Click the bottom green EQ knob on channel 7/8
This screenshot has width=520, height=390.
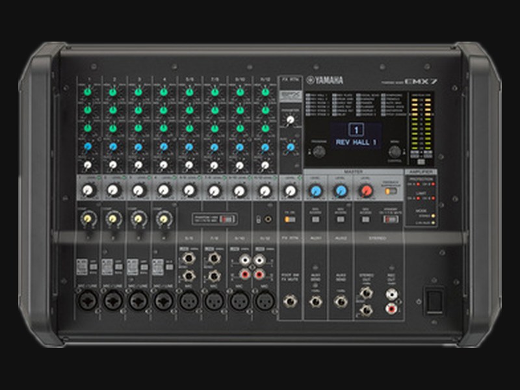(x=214, y=127)
